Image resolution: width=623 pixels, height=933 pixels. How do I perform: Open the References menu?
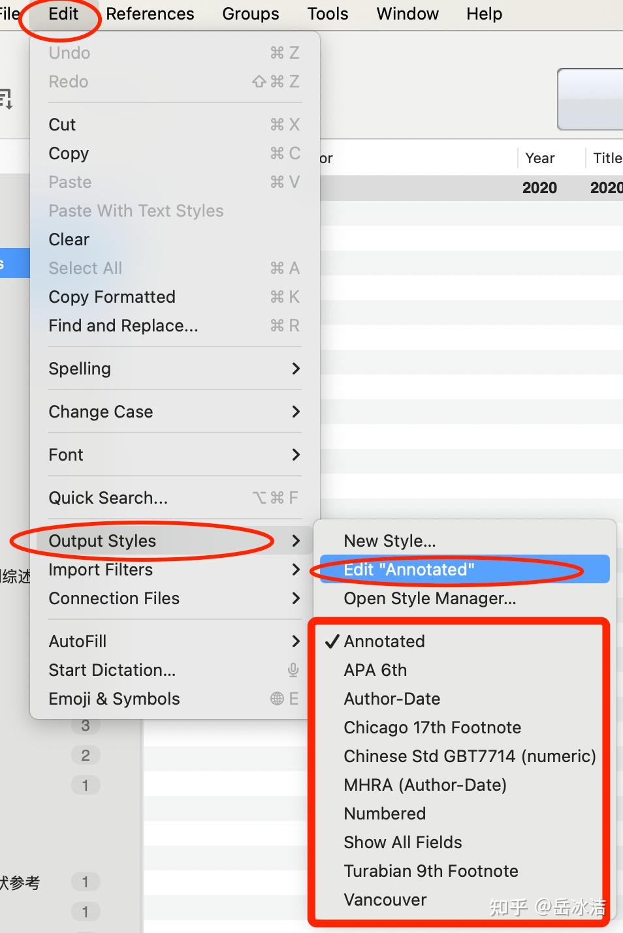coord(150,14)
